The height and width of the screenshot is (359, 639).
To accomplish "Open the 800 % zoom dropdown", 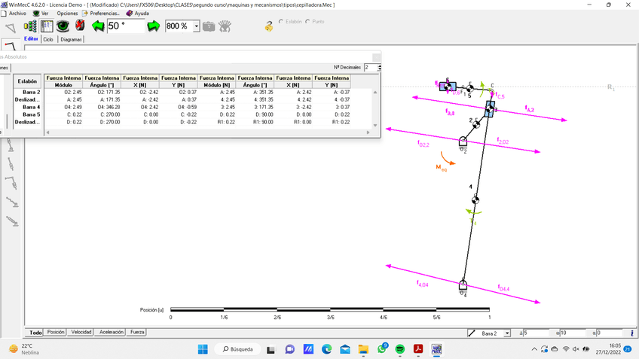I will pyautogui.click(x=197, y=26).
